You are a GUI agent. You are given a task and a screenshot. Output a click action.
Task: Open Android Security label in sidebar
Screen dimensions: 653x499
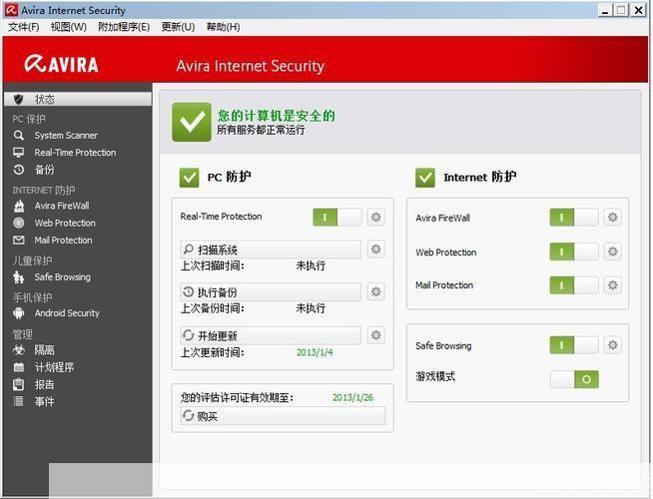(x=67, y=313)
